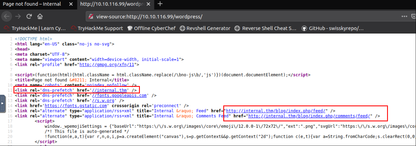Click the meta charset="UTF-8" line
The image size is (416, 146).
(42, 54)
